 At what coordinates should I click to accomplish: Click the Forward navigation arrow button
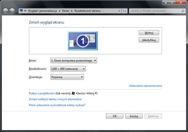point(12,11)
